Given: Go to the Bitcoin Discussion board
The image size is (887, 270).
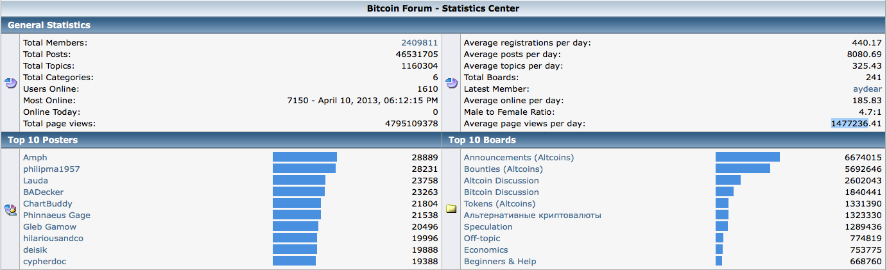Looking at the screenshot, I should pos(501,192).
